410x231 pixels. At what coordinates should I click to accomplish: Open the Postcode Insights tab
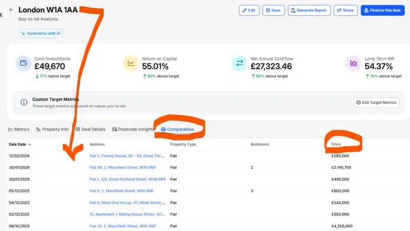(x=133, y=129)
